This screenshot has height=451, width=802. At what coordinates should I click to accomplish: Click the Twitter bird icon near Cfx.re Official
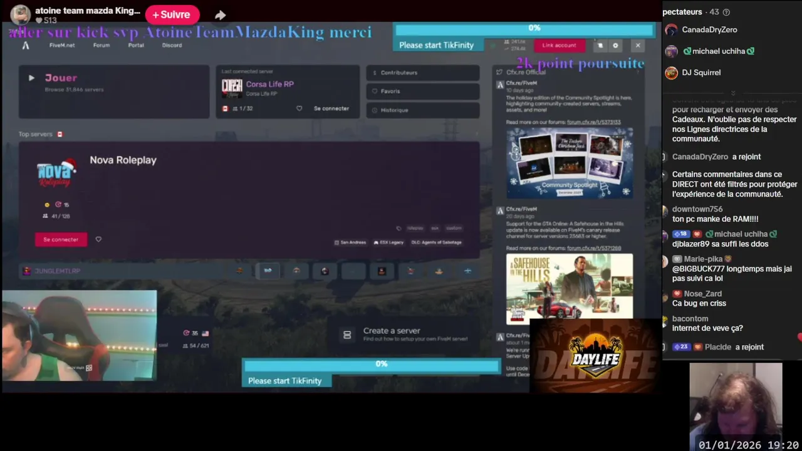click(x=499, y=72)
